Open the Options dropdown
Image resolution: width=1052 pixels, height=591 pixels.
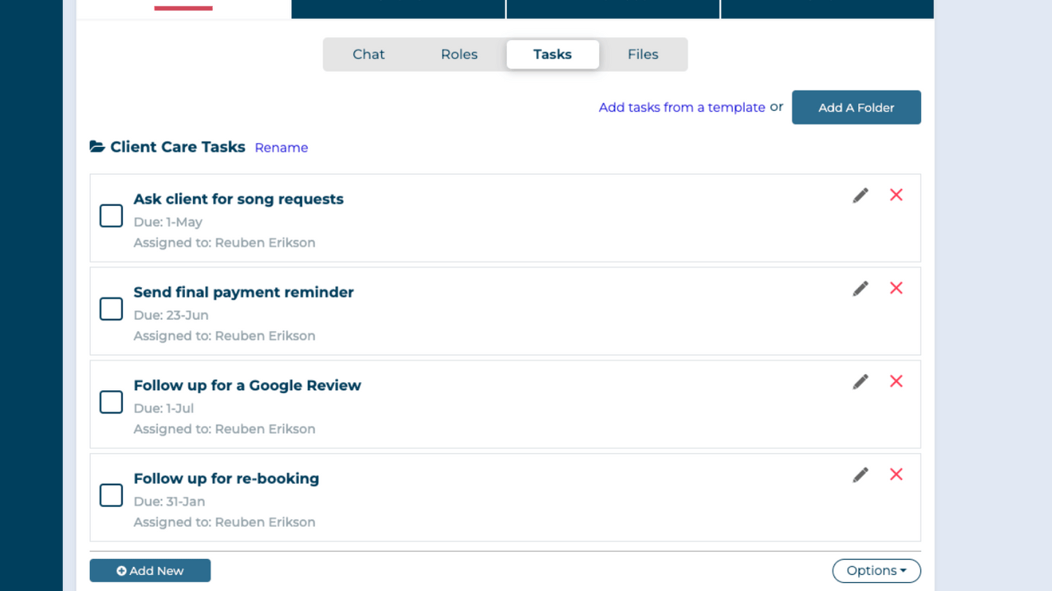(876, 571)
